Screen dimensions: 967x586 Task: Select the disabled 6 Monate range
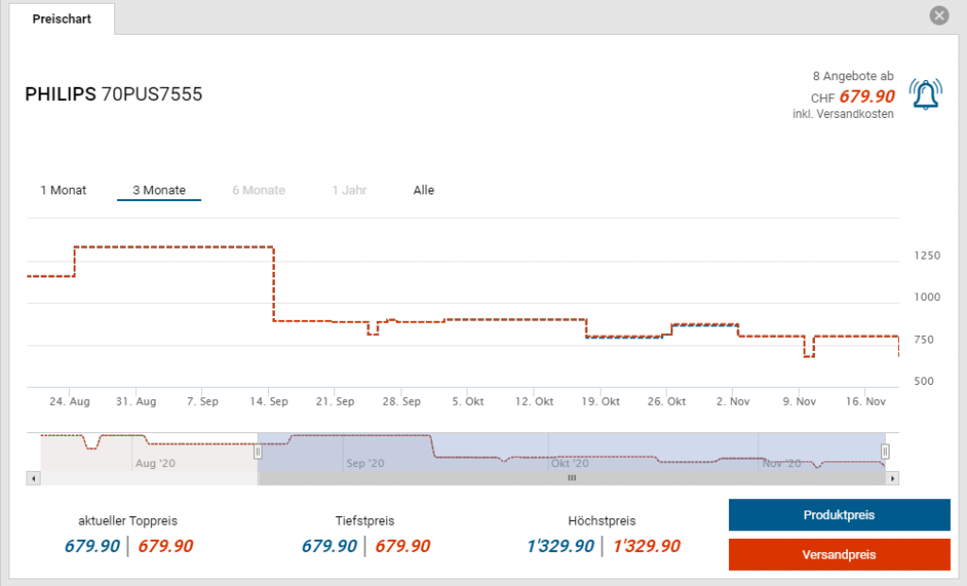pyautogui.click(x=259, y=191)
